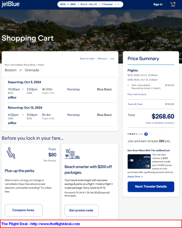Click Apply Now for the JetBlue Card
This screenshot has height=228, width=182.
135,176
